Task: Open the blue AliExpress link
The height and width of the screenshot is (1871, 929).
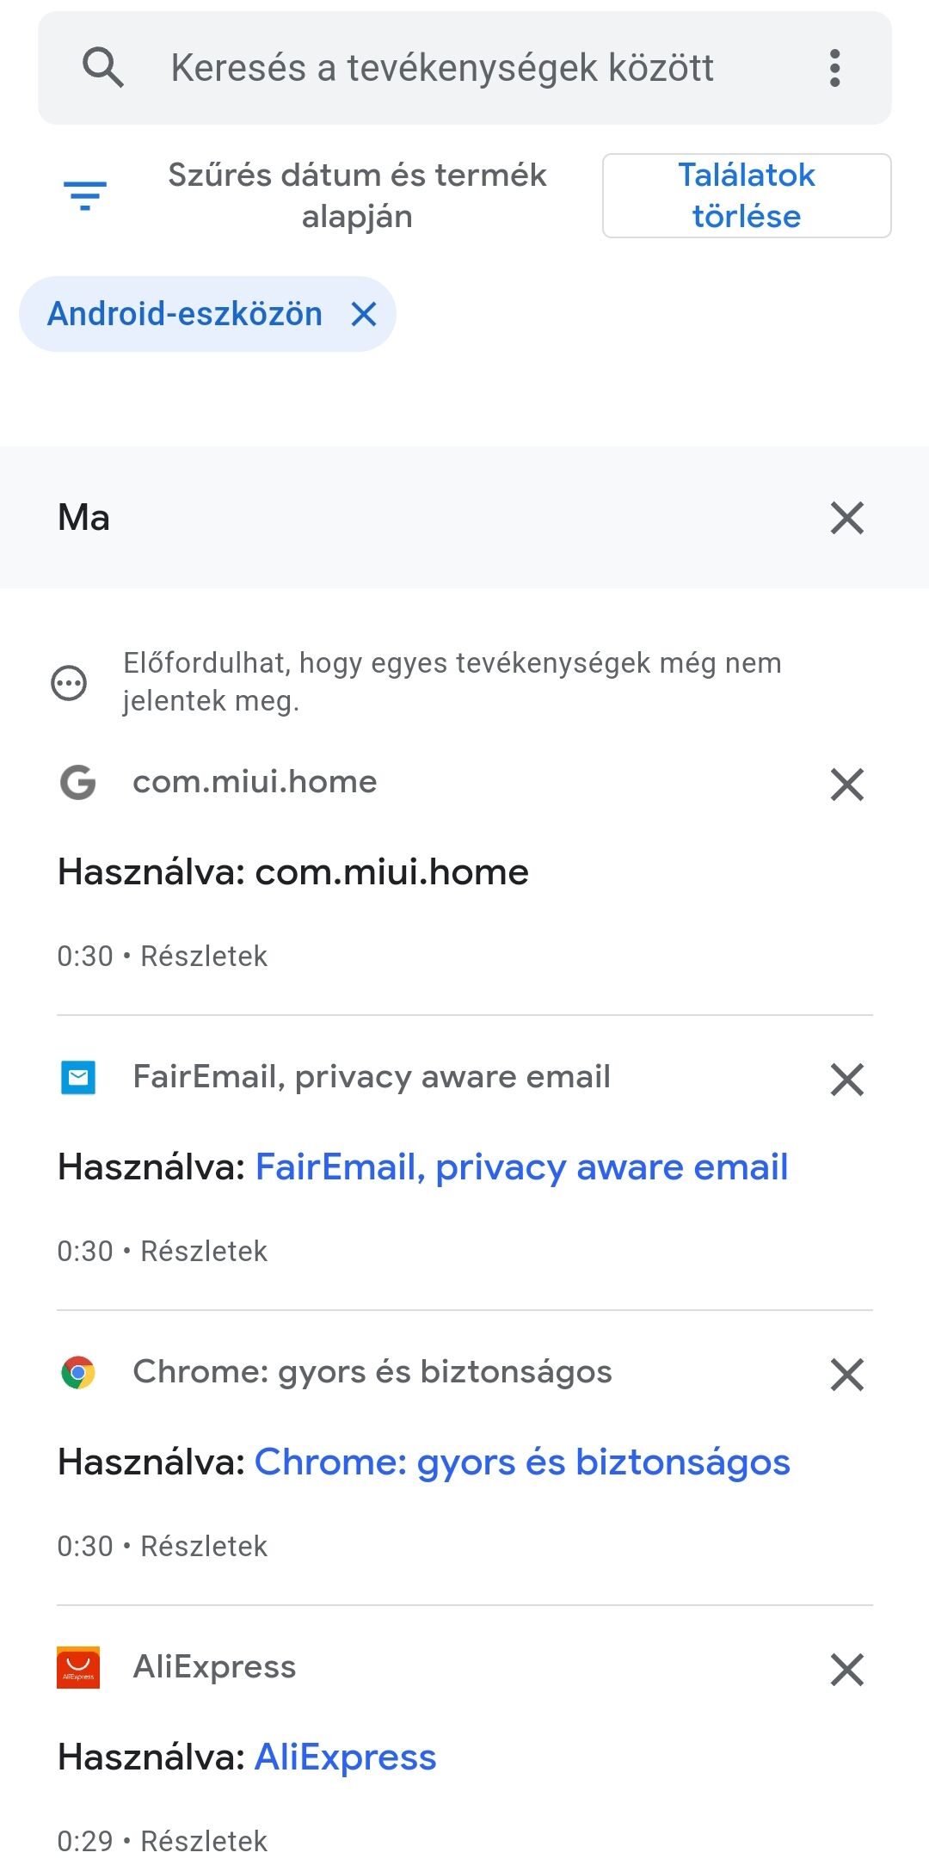Action: click(x=346, y=1757)
